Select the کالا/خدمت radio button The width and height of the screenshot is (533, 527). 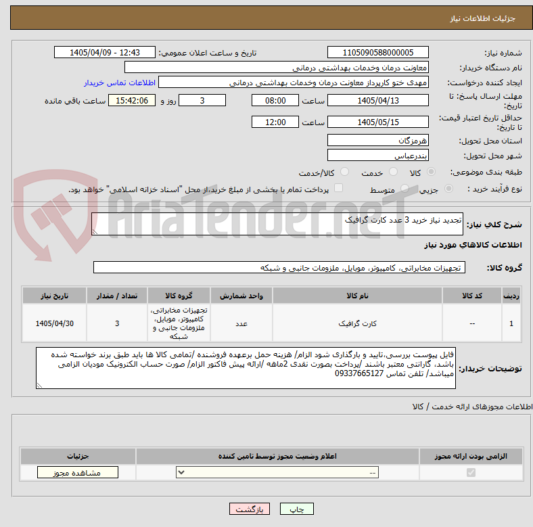point(345,172)
